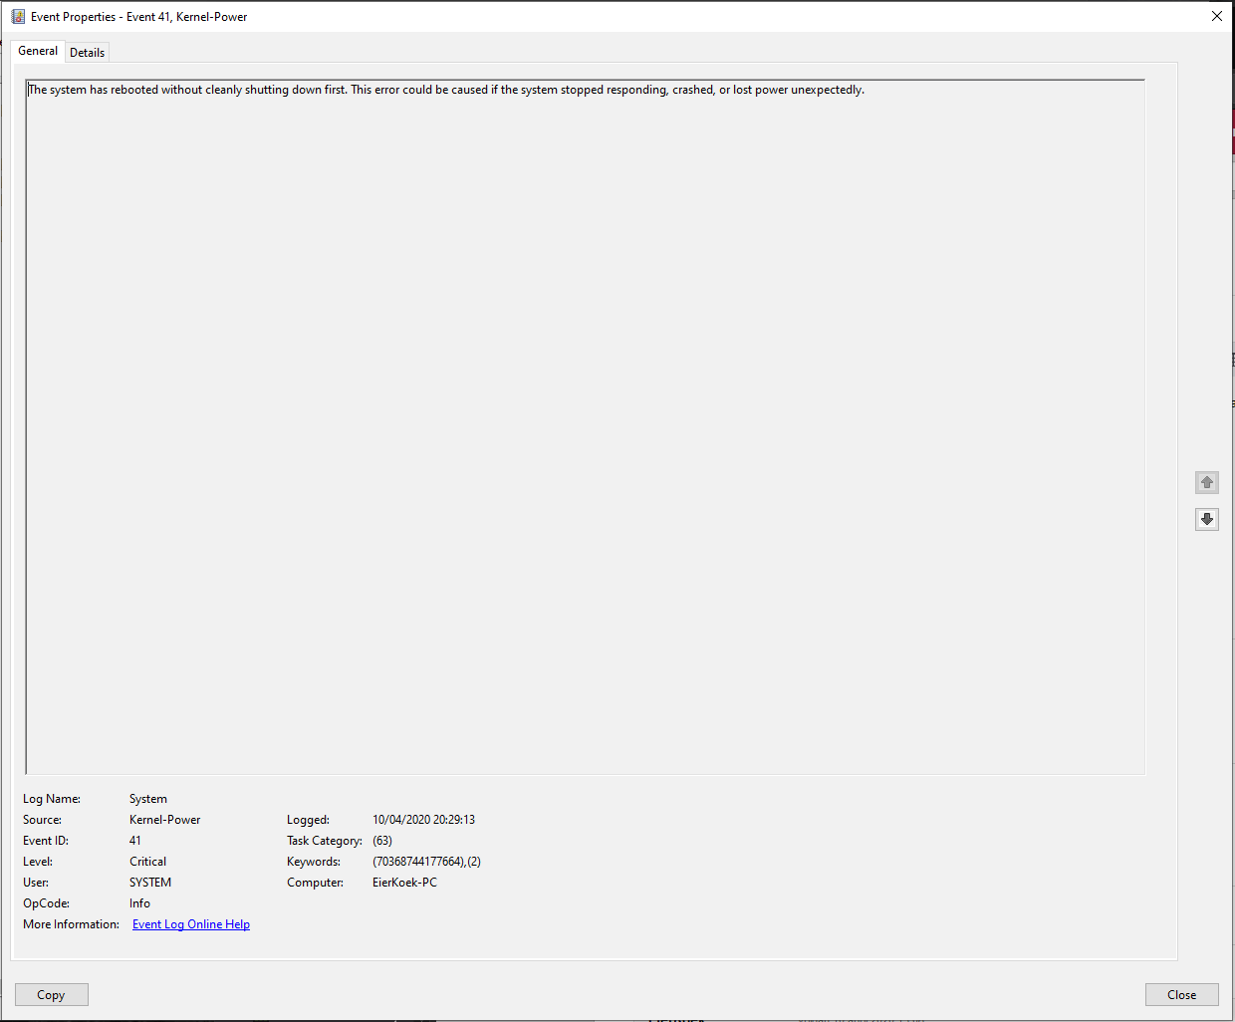The width and height of the screenshot is (1235, 1022).
Task: Click the 'Logged:' label
Action: click(x=308, y=820)
